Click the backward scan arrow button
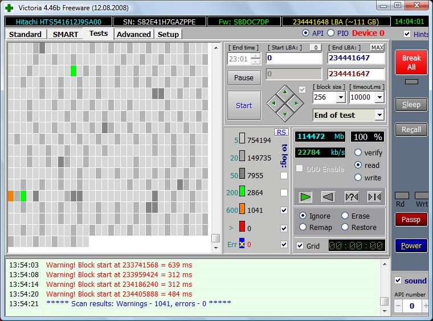Screen dimensions: 433x321 click(328, 197)
